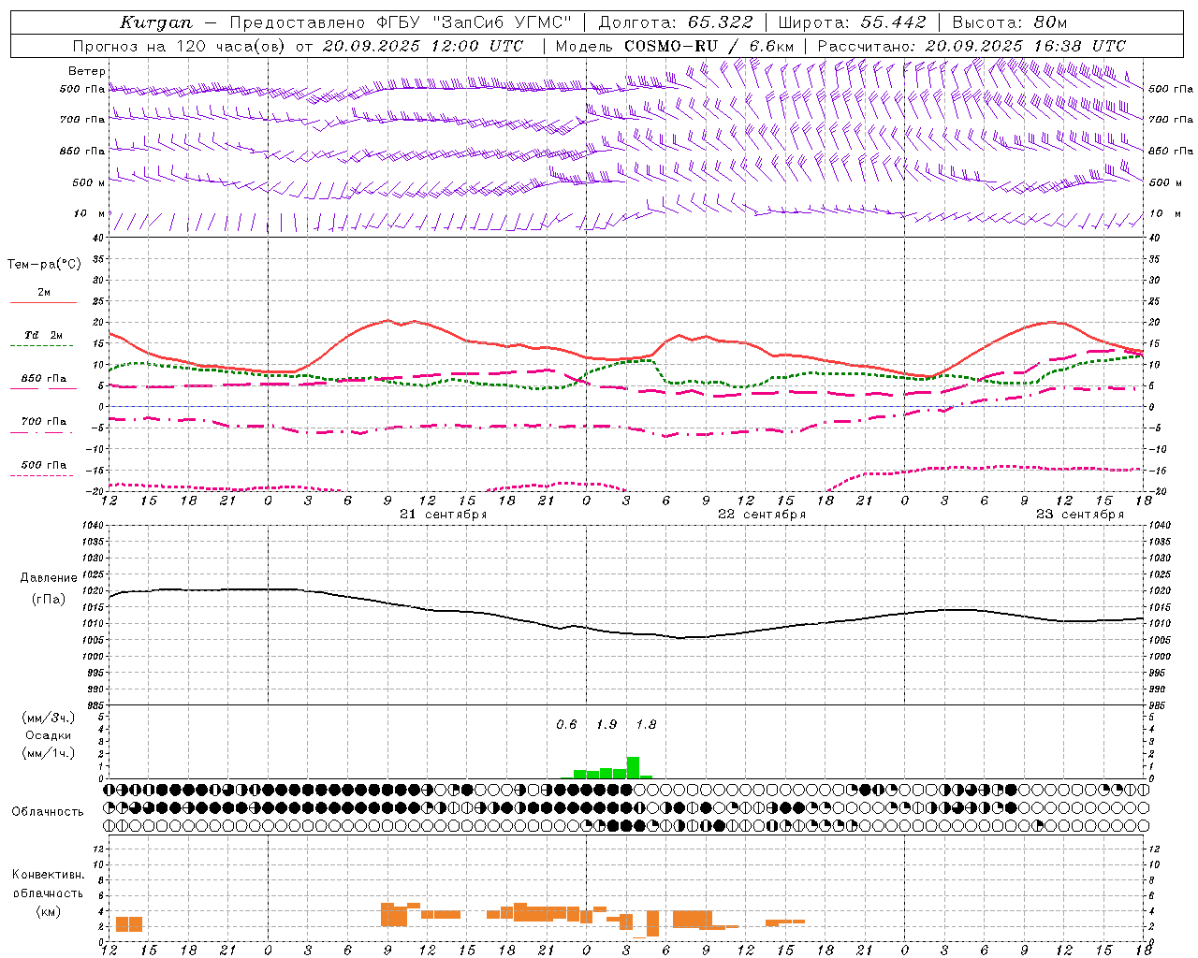Click the 23 сентября date label
1198x958 pixels.
pos(1079,515)
